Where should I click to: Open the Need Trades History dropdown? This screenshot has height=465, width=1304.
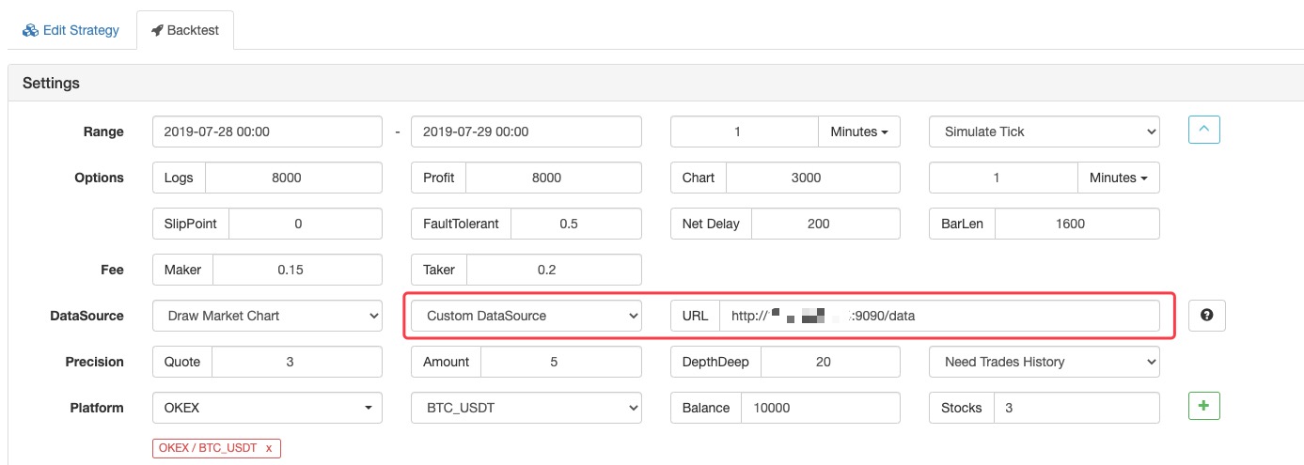[x=1044, y=362]
